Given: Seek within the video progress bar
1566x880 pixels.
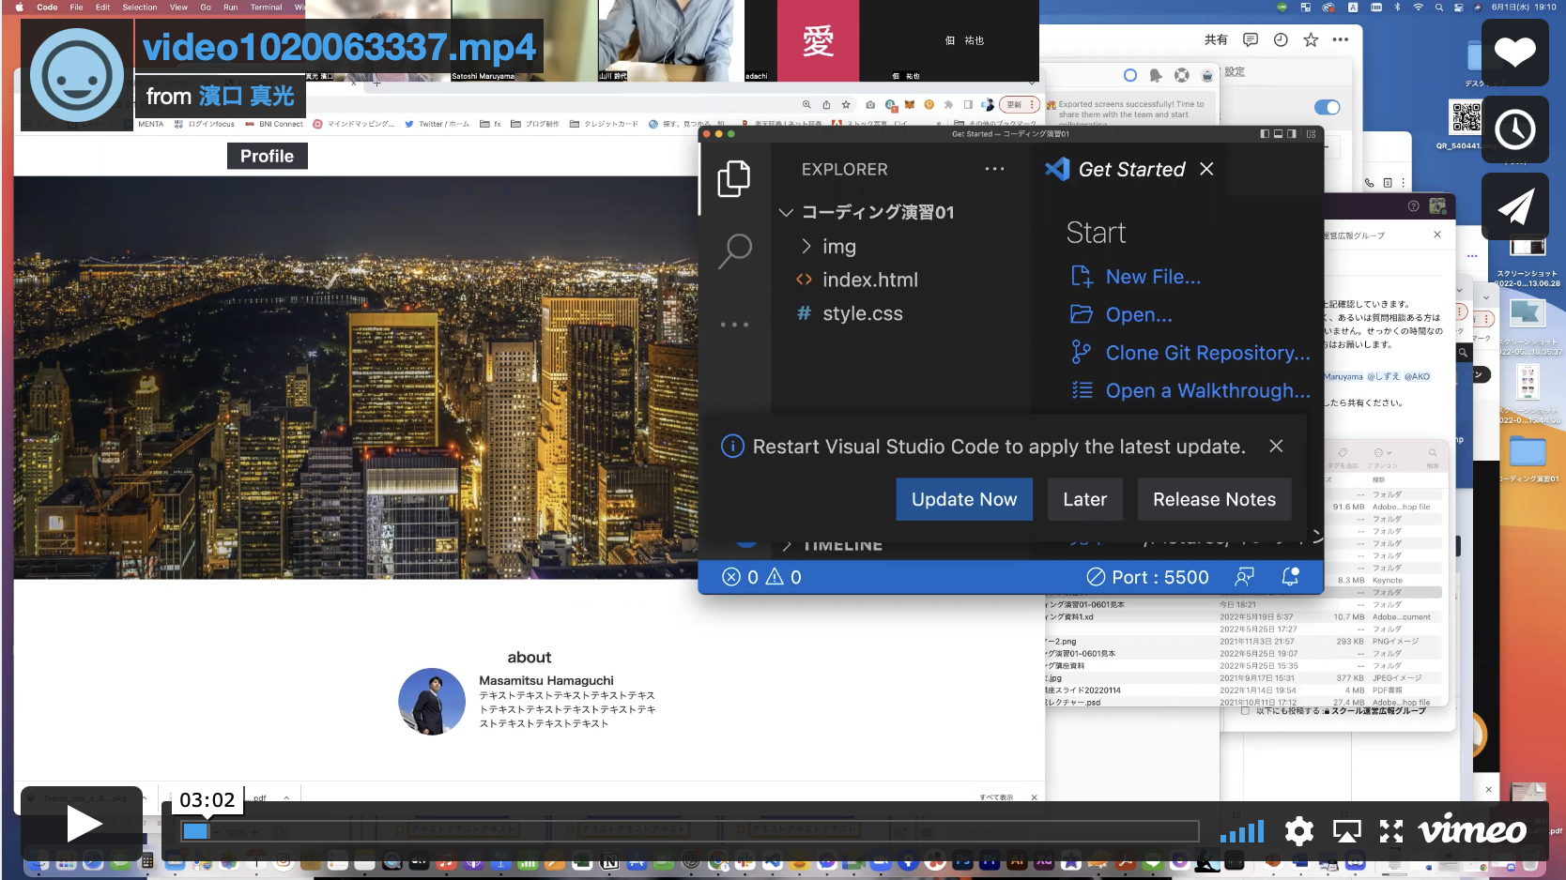Looking at the screenshot, I should [x=689, y=831].
